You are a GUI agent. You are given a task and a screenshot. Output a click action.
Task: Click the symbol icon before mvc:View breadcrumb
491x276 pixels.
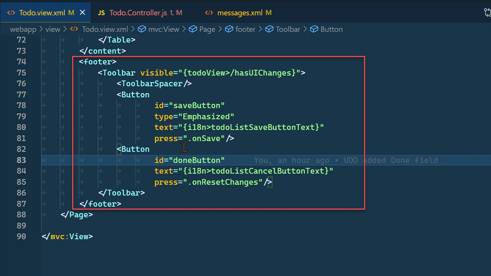(142, 29)
